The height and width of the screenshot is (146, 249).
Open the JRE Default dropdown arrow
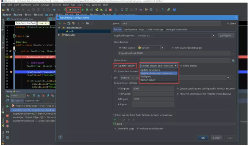coord(228,78)
